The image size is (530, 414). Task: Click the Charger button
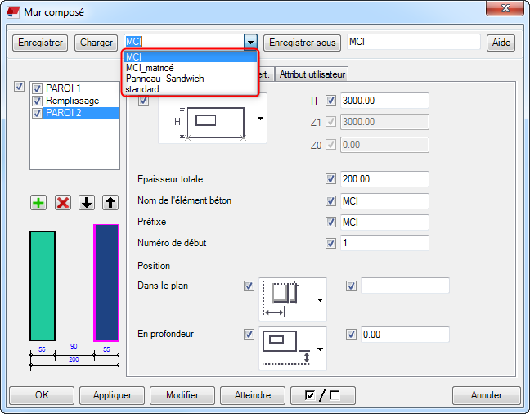96,43
